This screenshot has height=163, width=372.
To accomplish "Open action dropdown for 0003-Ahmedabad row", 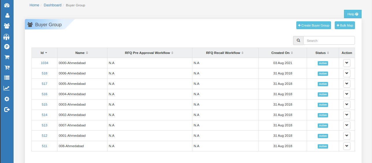I will click(x=347, y=104).
